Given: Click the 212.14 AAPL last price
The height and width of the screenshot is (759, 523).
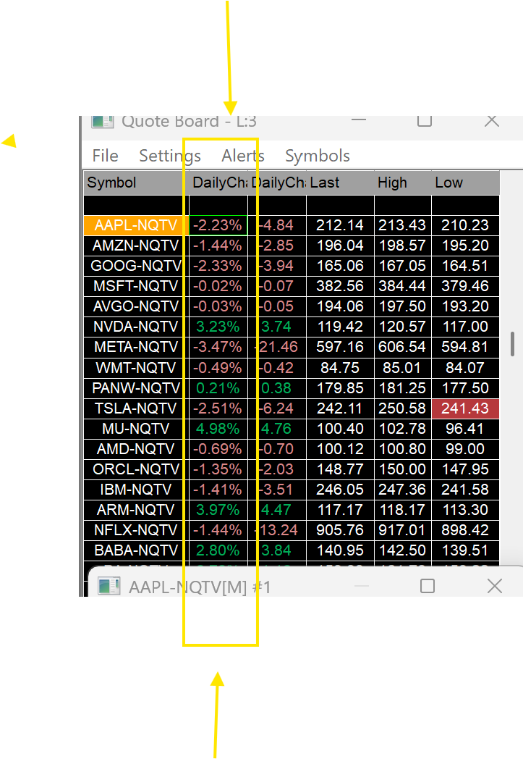Looking at the screenshot, I should (x=340, y=225).
